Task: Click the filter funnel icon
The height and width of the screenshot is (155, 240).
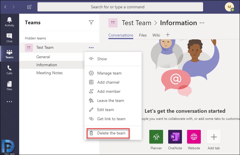Action: coord(91,23)
